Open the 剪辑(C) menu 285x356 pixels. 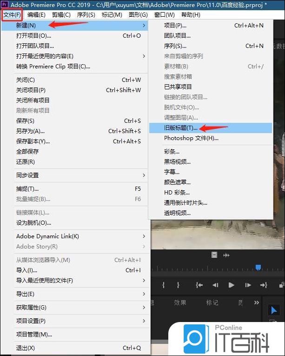point(61,15)
